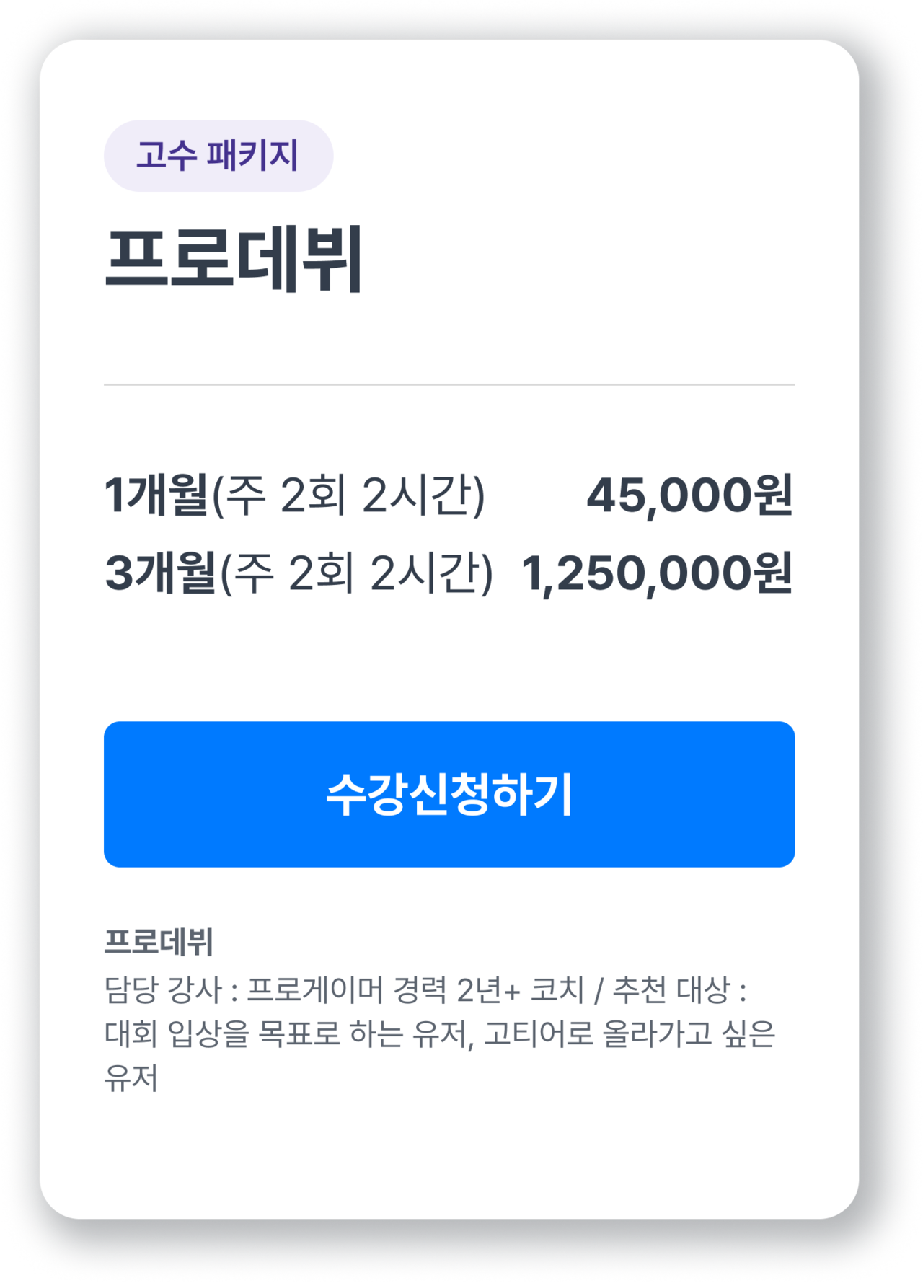Image resolution: width=923 pixels, height=1283 pixels.
Task: Click the large 프로데뷔 title
Action: tap(234, 259)
